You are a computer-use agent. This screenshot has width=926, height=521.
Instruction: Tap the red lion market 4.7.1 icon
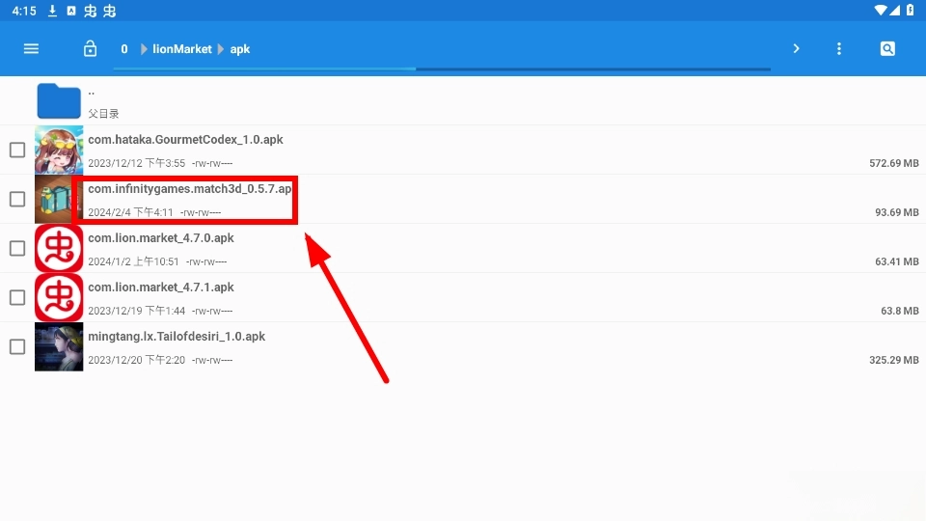click(59, 298)
